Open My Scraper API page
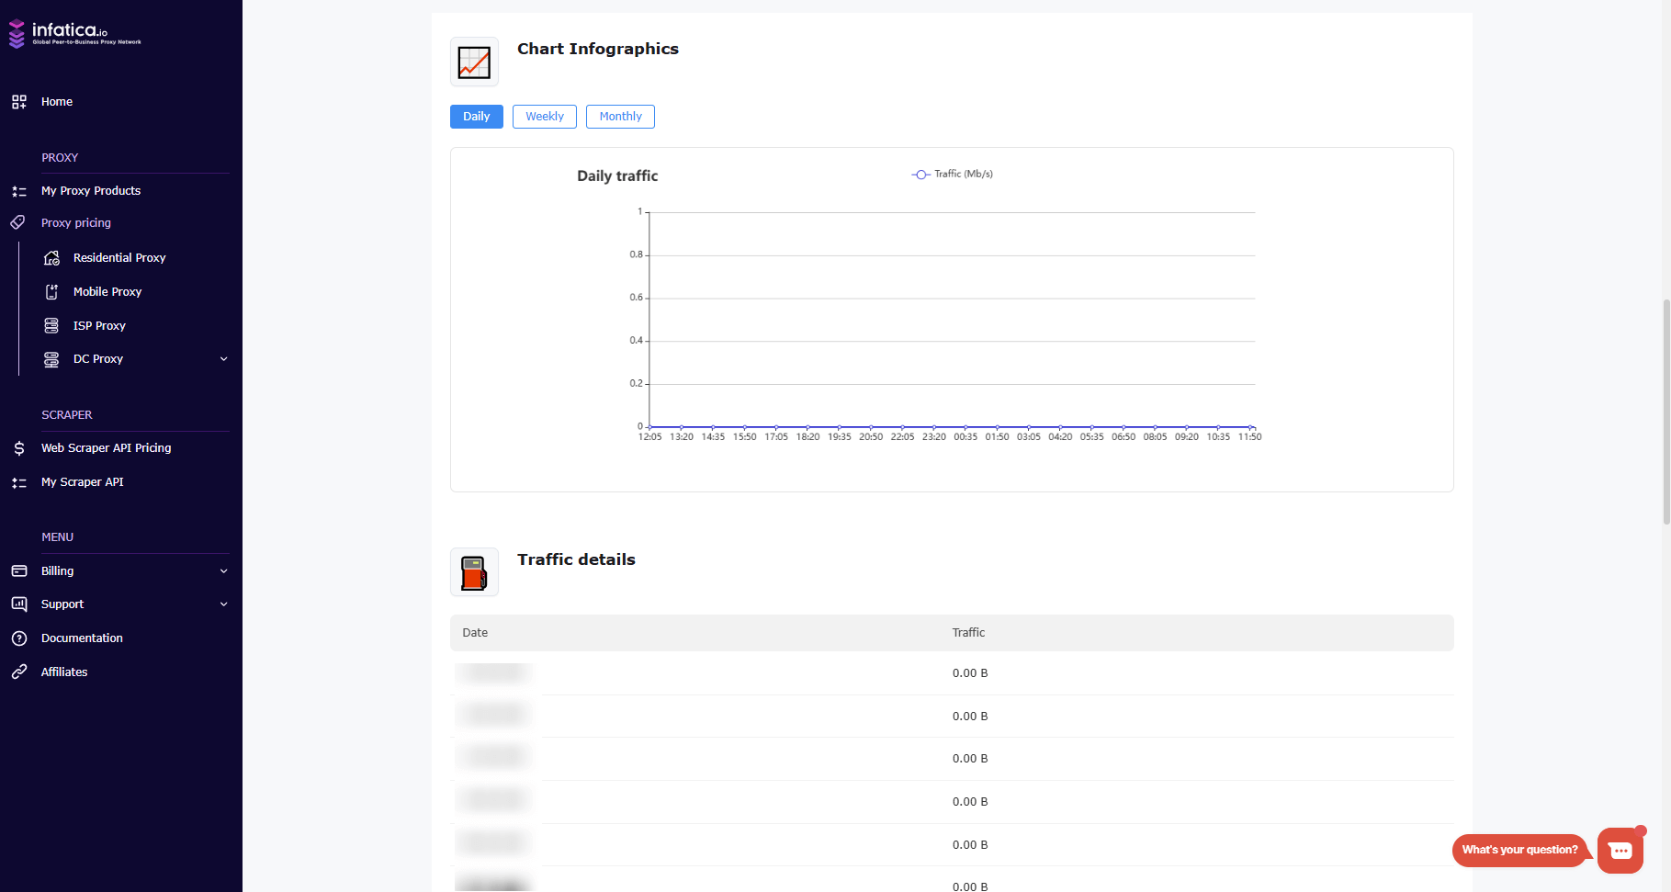This screenshot has width=1671, height=892. click(83, 482)
